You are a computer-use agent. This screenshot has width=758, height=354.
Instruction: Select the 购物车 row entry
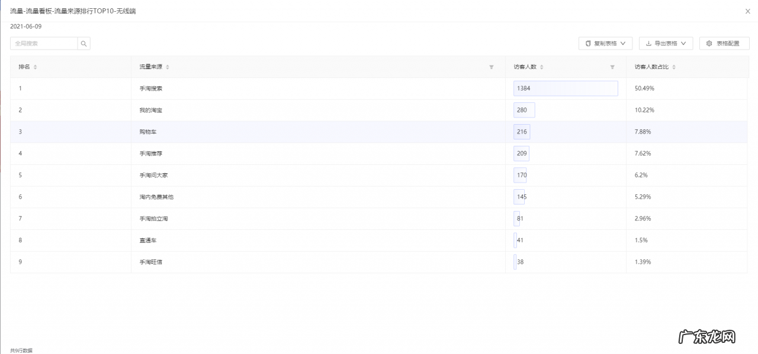click(147, 132)
